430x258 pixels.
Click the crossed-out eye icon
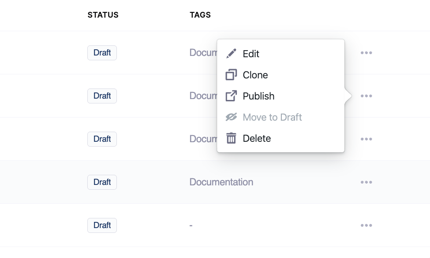click(x=231, y=117)
